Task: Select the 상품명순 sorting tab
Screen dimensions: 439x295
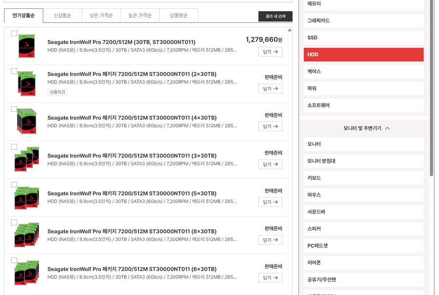Action: click(179, 15)
